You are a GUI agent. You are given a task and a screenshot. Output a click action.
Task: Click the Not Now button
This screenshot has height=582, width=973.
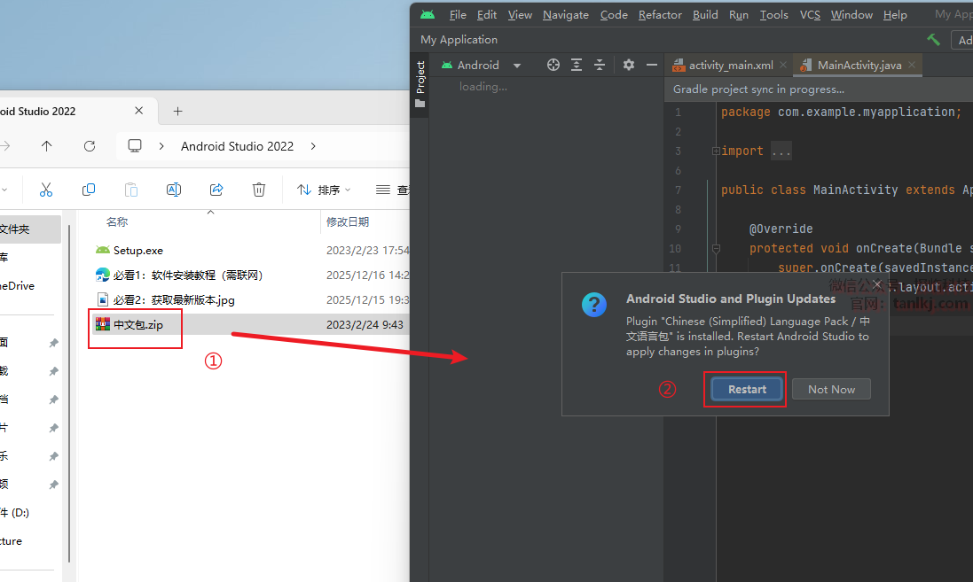coord(831,389)
